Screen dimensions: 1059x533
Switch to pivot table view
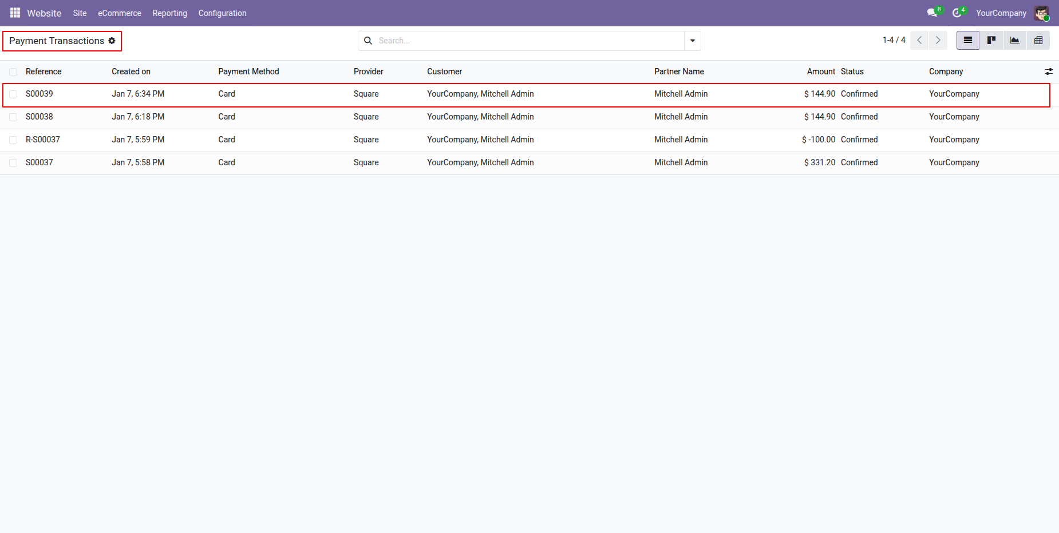tap(1038, 41)
